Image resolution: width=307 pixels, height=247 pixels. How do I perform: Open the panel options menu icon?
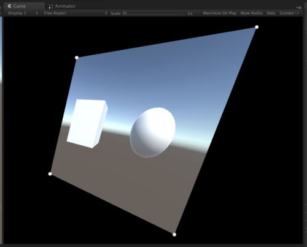click(x=299, y=7)
